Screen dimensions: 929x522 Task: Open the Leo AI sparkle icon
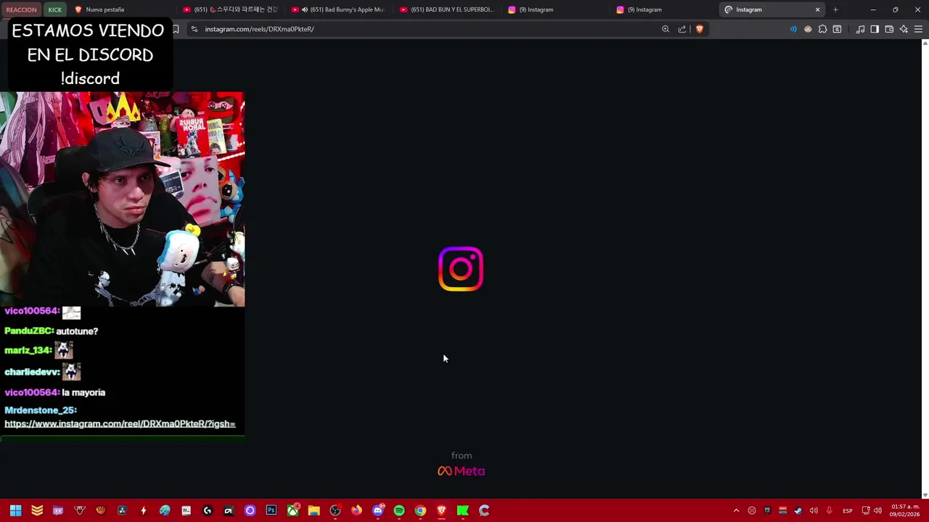[904, 29]
